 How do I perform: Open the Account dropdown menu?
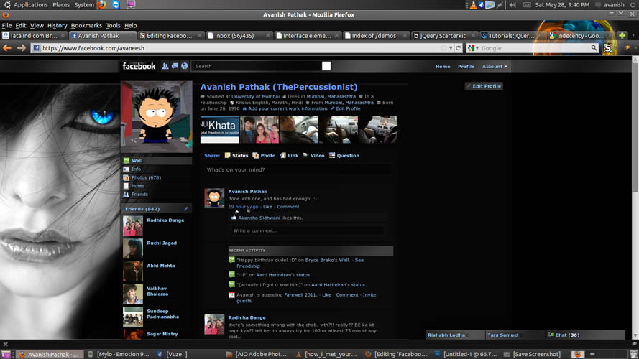[x=495, y=66]
